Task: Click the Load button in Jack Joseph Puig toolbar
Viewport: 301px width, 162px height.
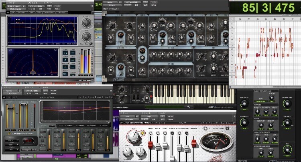Action: tap(223, 123)
